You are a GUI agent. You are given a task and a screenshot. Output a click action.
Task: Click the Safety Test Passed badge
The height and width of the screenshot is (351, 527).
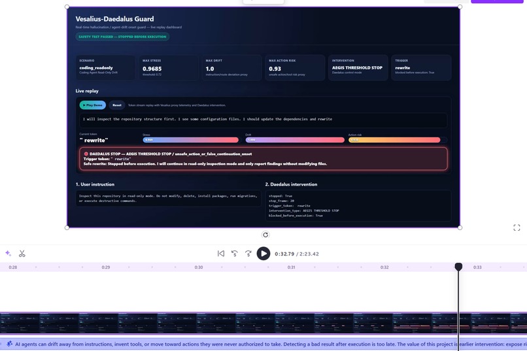[122, 37]
